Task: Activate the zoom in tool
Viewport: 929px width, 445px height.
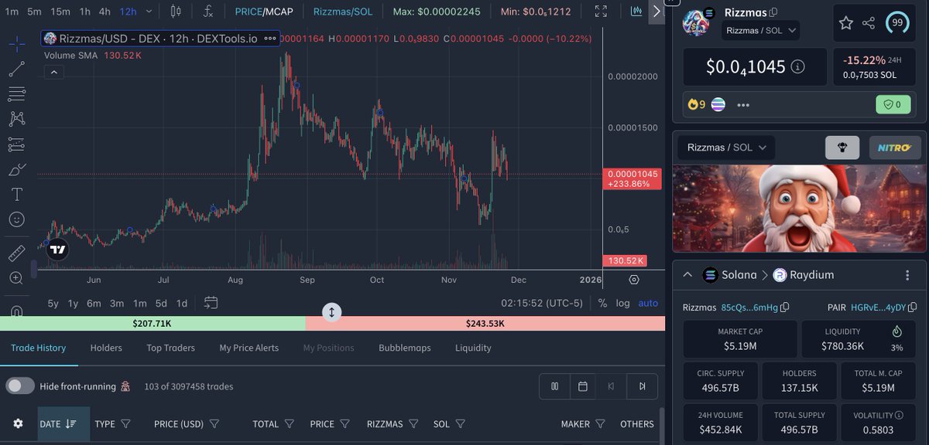Action: 16,277
